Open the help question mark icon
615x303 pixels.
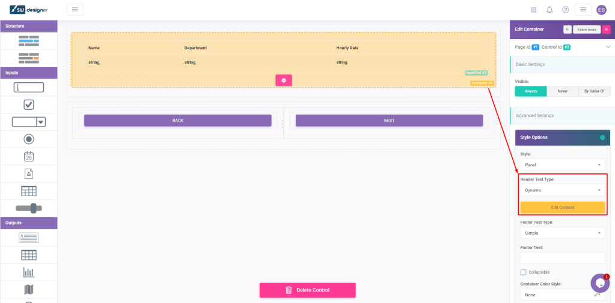pos(565,10)
